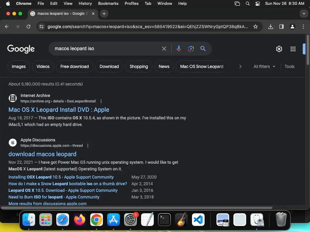Open the History menu
This screenshot has width=310, height=232.
[85, 4]
